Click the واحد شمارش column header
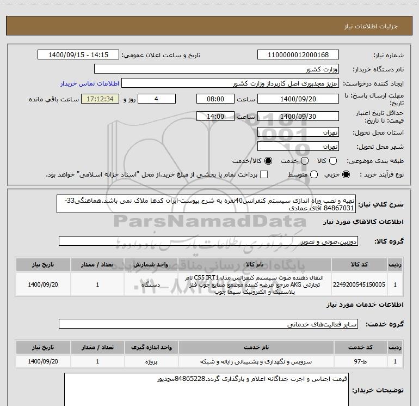419x406 pixels. tap(151, 264)
